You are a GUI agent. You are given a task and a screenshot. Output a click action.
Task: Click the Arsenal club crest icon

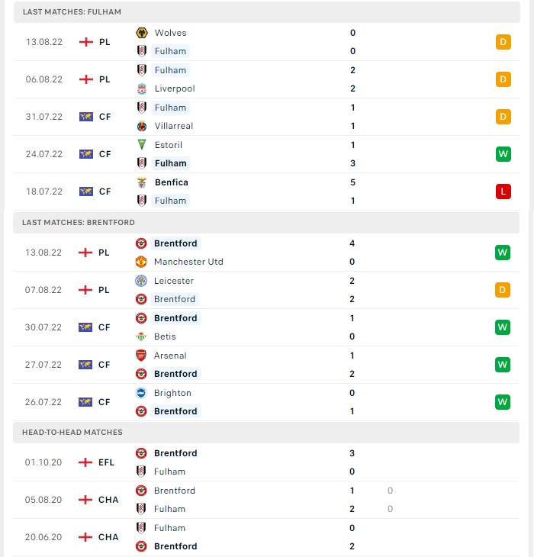coord(141,356)
